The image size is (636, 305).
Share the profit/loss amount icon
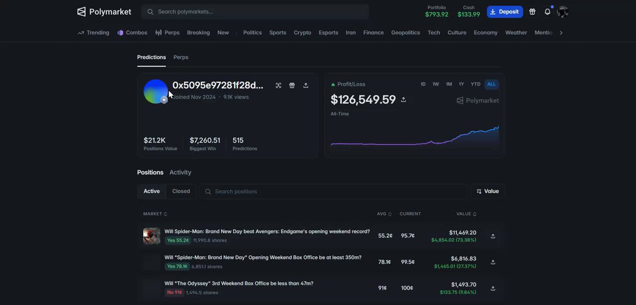pos(403,100)
